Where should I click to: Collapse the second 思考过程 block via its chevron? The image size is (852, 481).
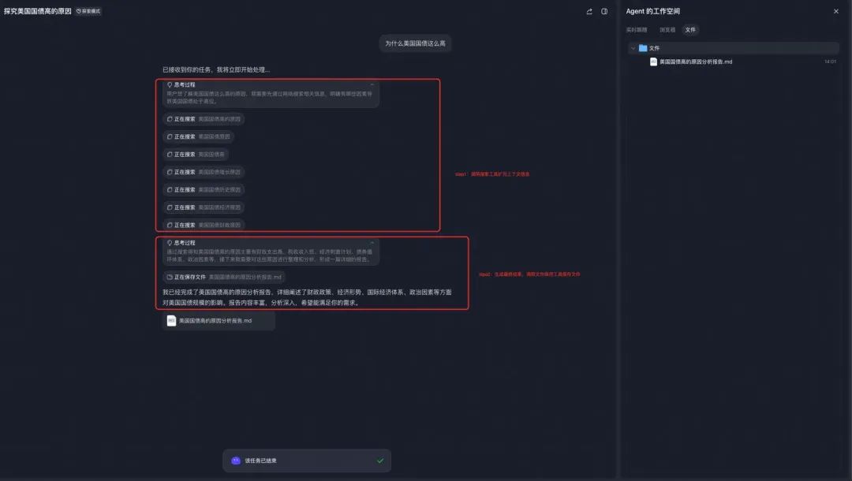(x=372, y=243)
